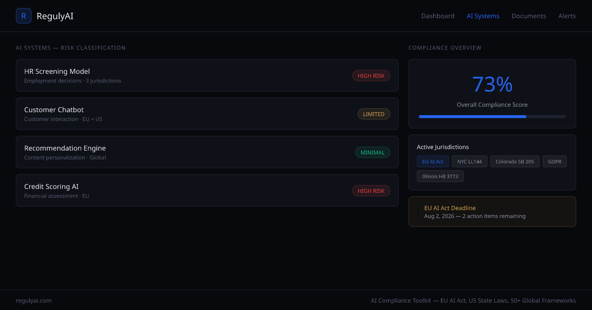Screen dimensions: 592x310
Task: Toggle the NYC LL144 jurisdiction chip
Action: tap(469, 161)
